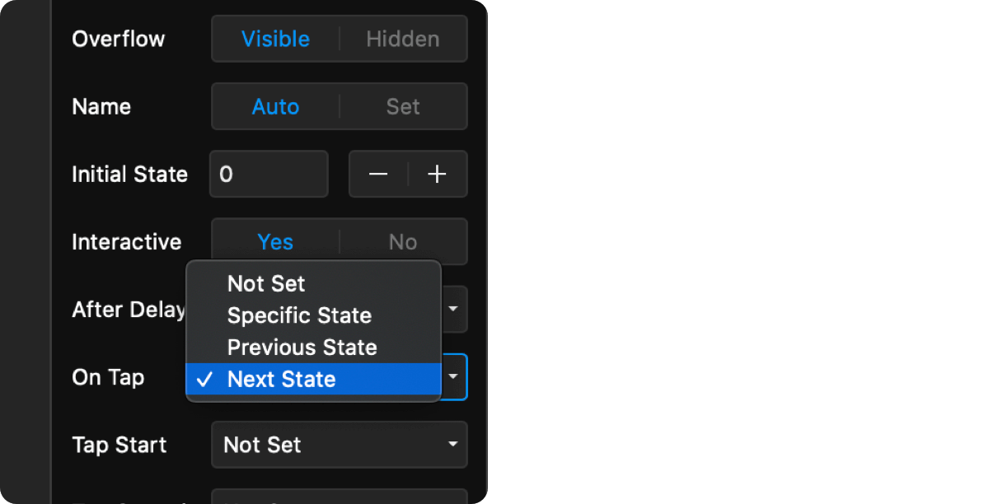Disable Interactive by choosing No
This screenshot has width=989, height=504.
(403, 241)
